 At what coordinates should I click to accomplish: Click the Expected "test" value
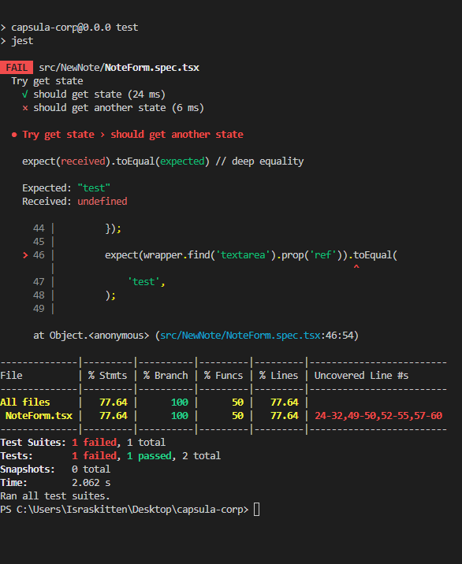point(94,188)
